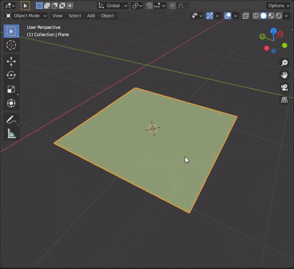294x269 pixels.
Task: Click the Y axis on navigation gizmo
Action: pyautogui.click(x=263, y=36)
